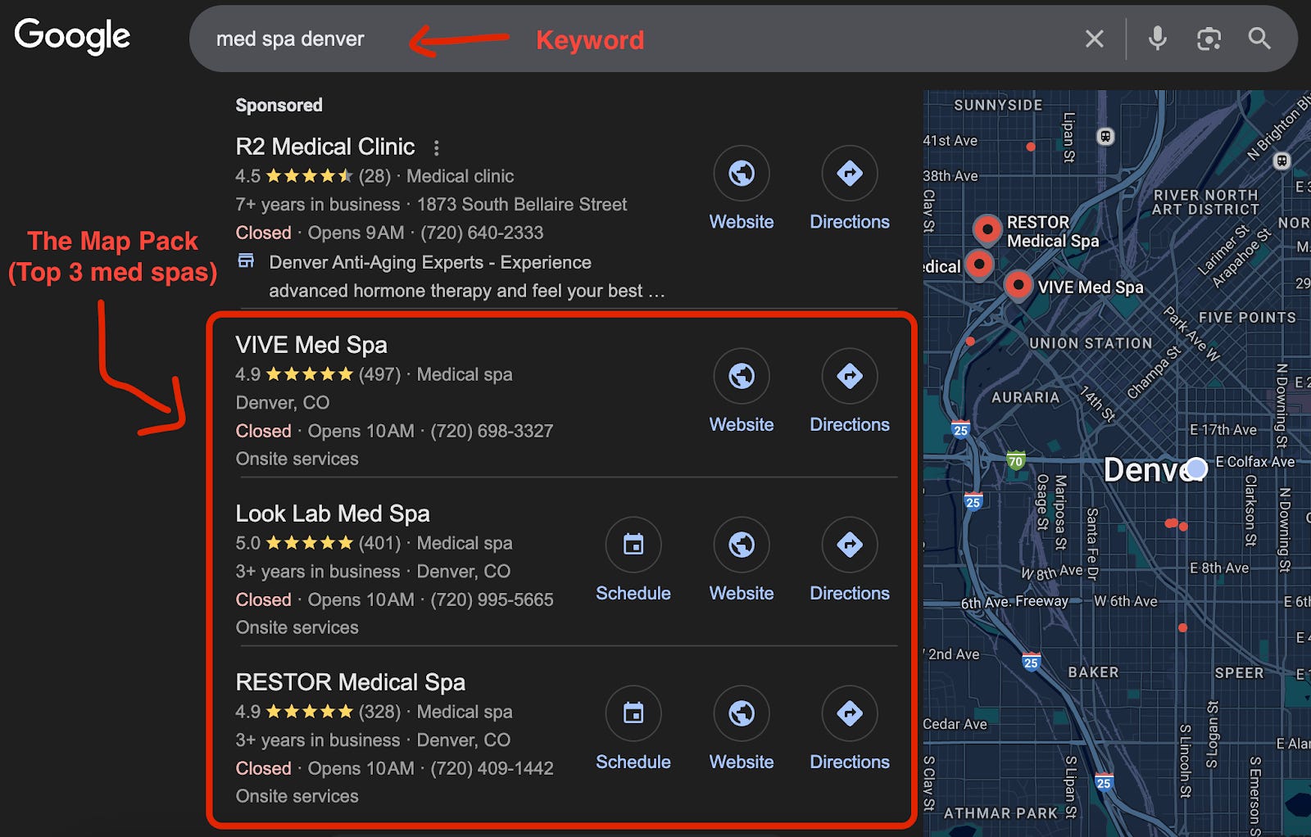Click the Directions icon for R2 Medical Clinic

[850, 174]
